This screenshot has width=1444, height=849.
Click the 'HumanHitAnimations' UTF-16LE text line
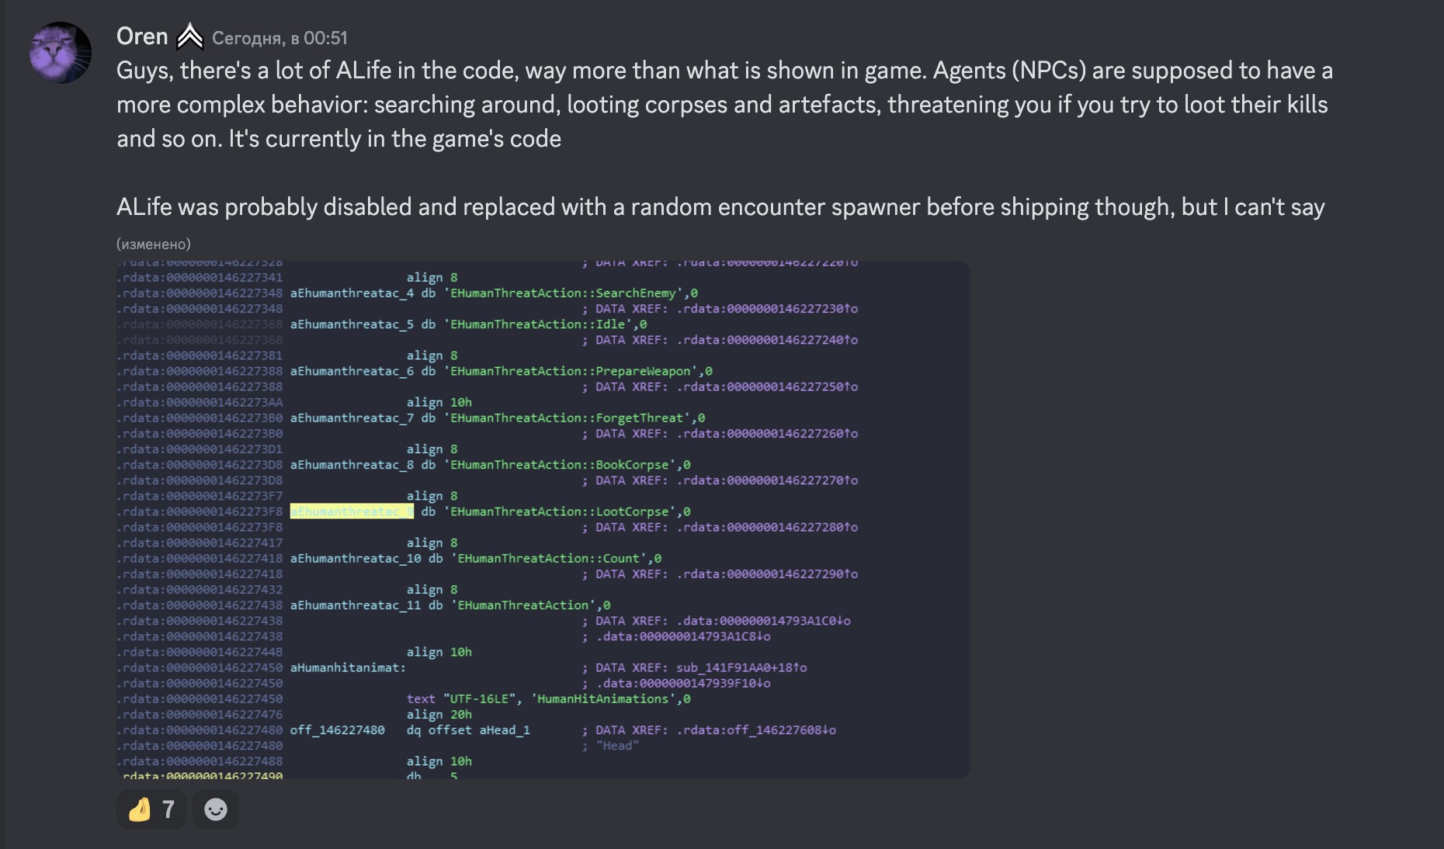pyautogui.click(x=548, y=698)
